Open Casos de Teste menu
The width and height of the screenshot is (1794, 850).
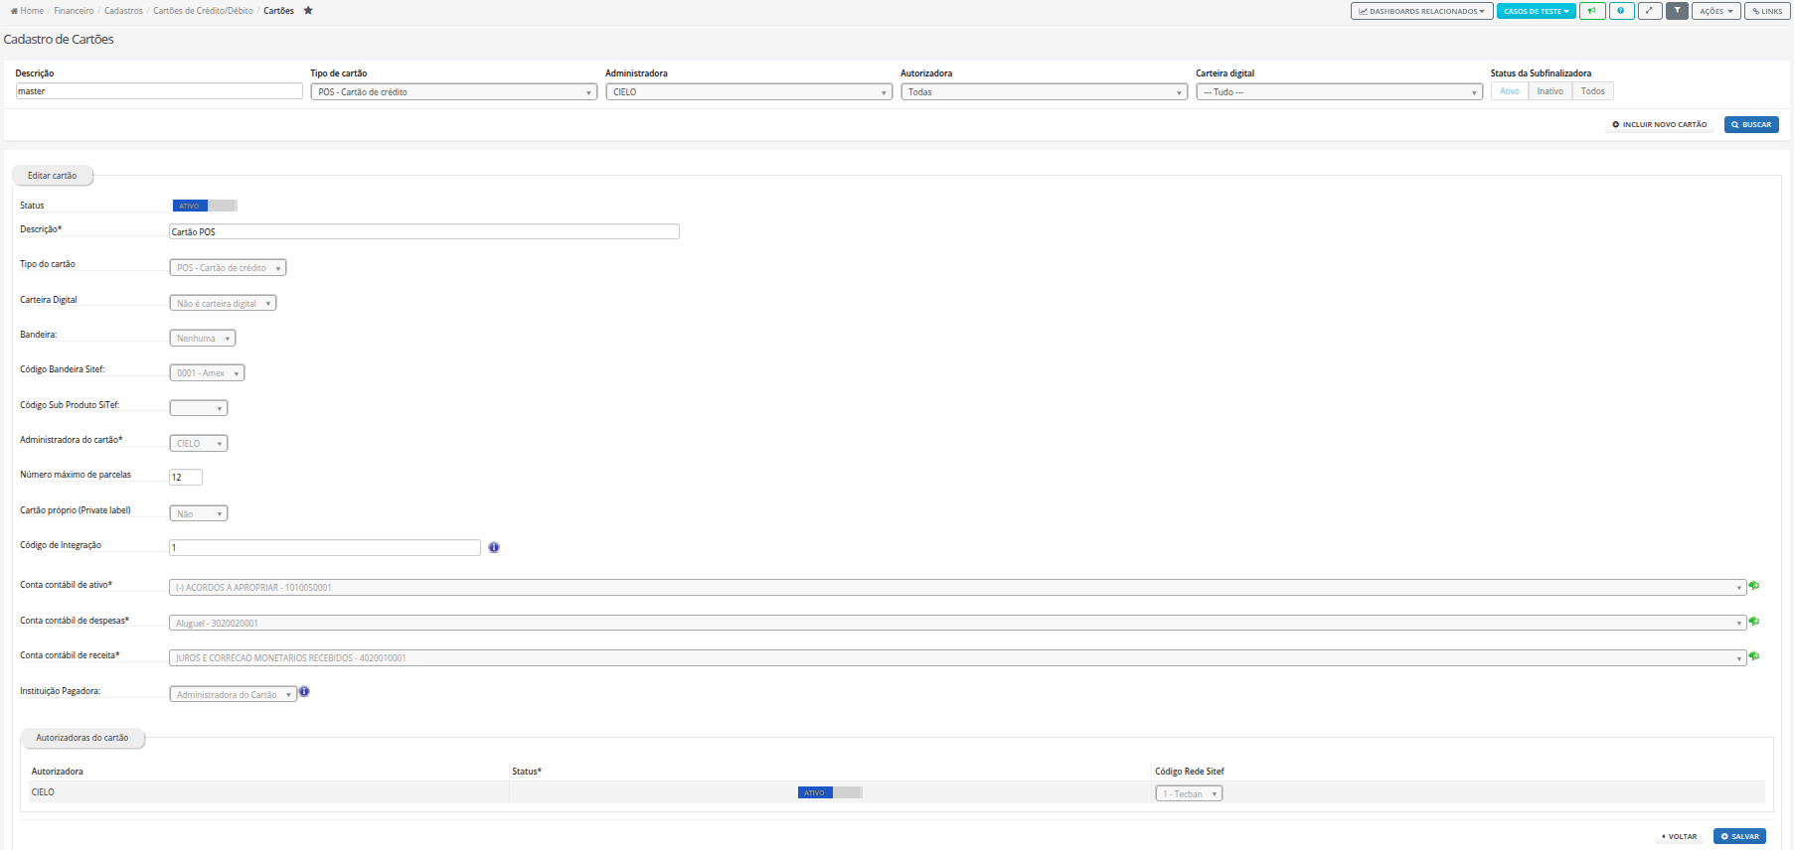[x=1537, y=11]
